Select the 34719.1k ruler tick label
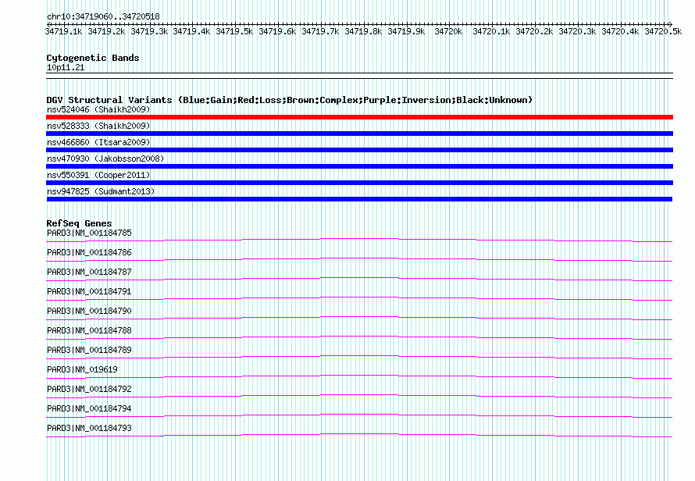This screenshot has width=695, height=481. [x=63, y=31]
